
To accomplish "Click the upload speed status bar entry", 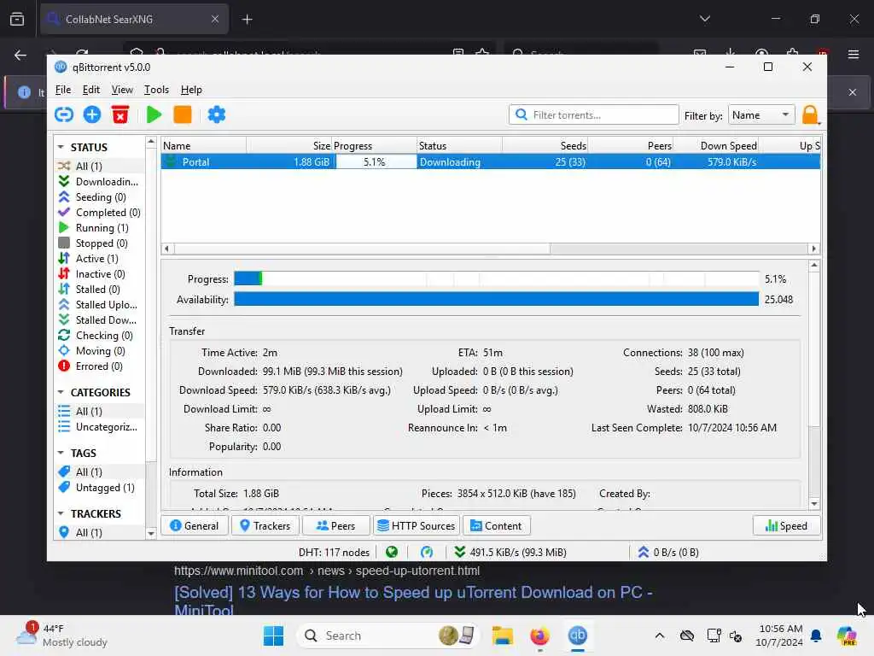I will [667, 553].
